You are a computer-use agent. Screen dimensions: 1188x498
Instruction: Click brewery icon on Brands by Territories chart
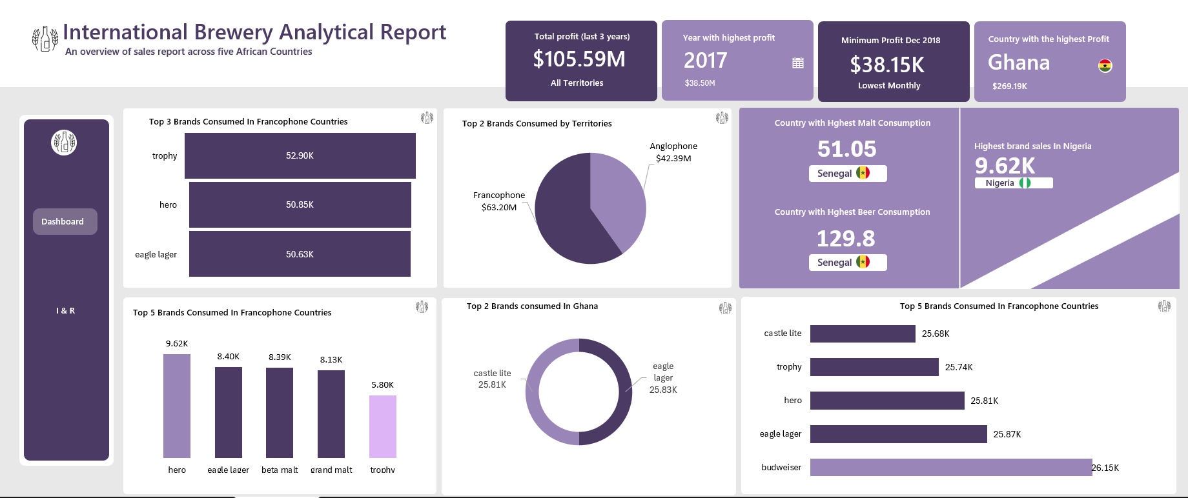tap(722, 118)
